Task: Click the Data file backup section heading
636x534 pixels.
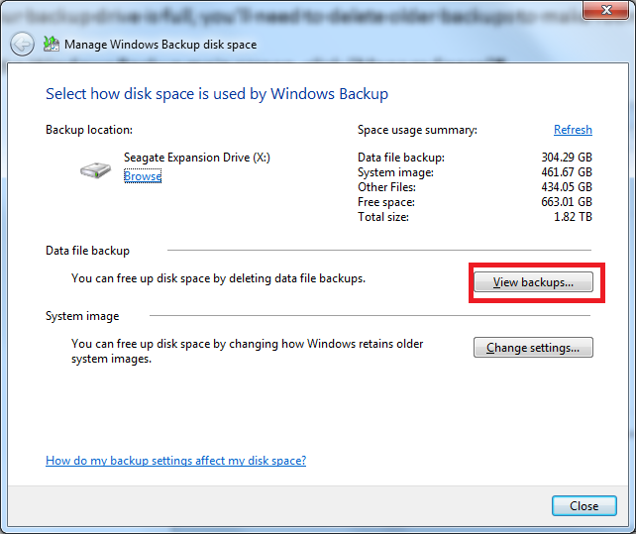Action: point(87,251)
